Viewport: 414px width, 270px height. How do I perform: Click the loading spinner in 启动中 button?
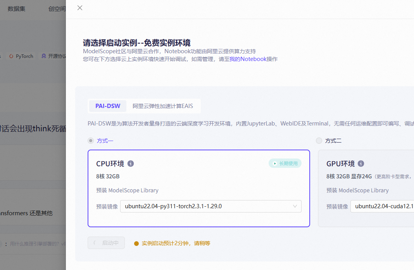(95, 243)
